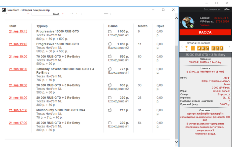Screen dimensions: 232x147
Task: Click the vertical scrollbar thumb in history
Action: tap(177, 92)
